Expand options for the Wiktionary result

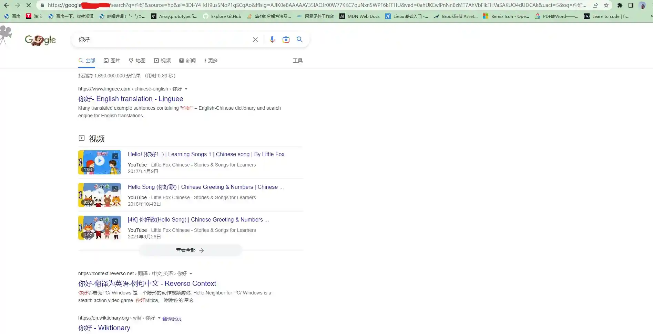tap(159, 318)
